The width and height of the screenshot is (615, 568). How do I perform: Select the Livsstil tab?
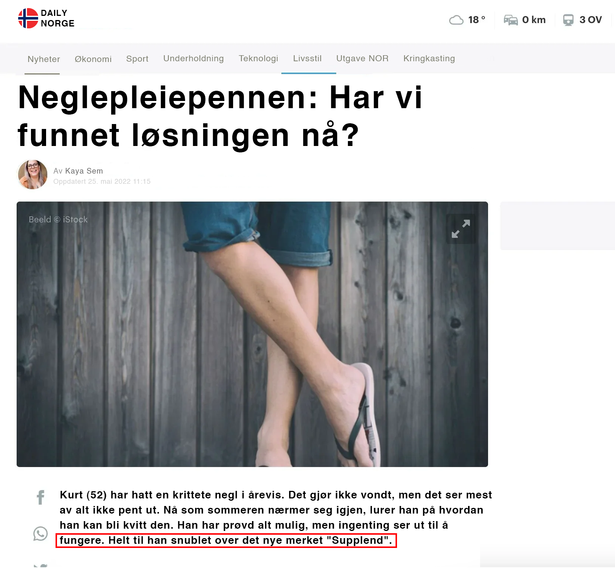[x=307, y=59]
